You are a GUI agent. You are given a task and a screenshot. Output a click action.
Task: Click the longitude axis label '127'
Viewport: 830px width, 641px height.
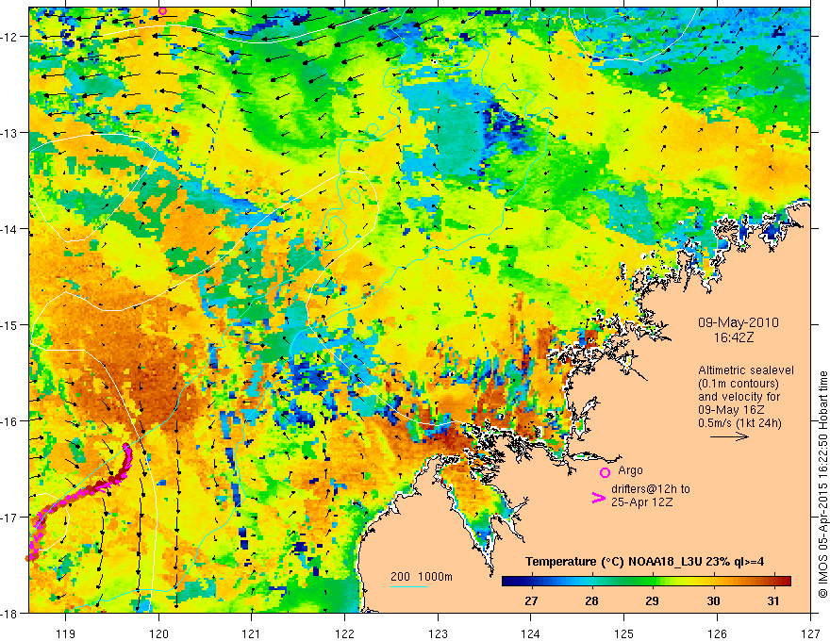tap(810, 633)
